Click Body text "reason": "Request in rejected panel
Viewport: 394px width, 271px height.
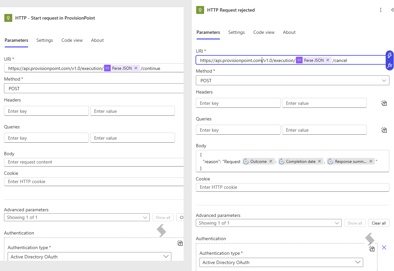[x=221, y=162]
